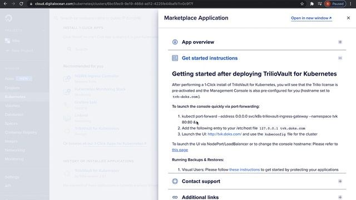Select Volumes in the left sidebar

[x=12, y=106]
